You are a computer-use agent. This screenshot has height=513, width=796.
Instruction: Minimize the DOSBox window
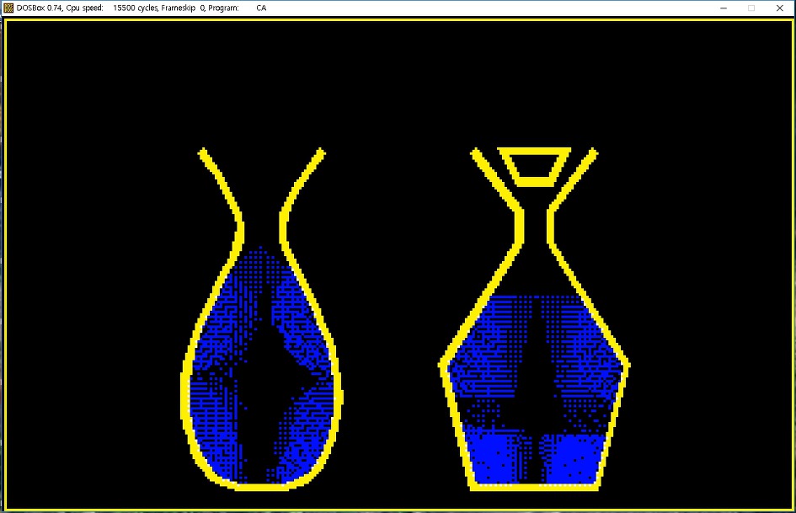[x=724, y=8]
